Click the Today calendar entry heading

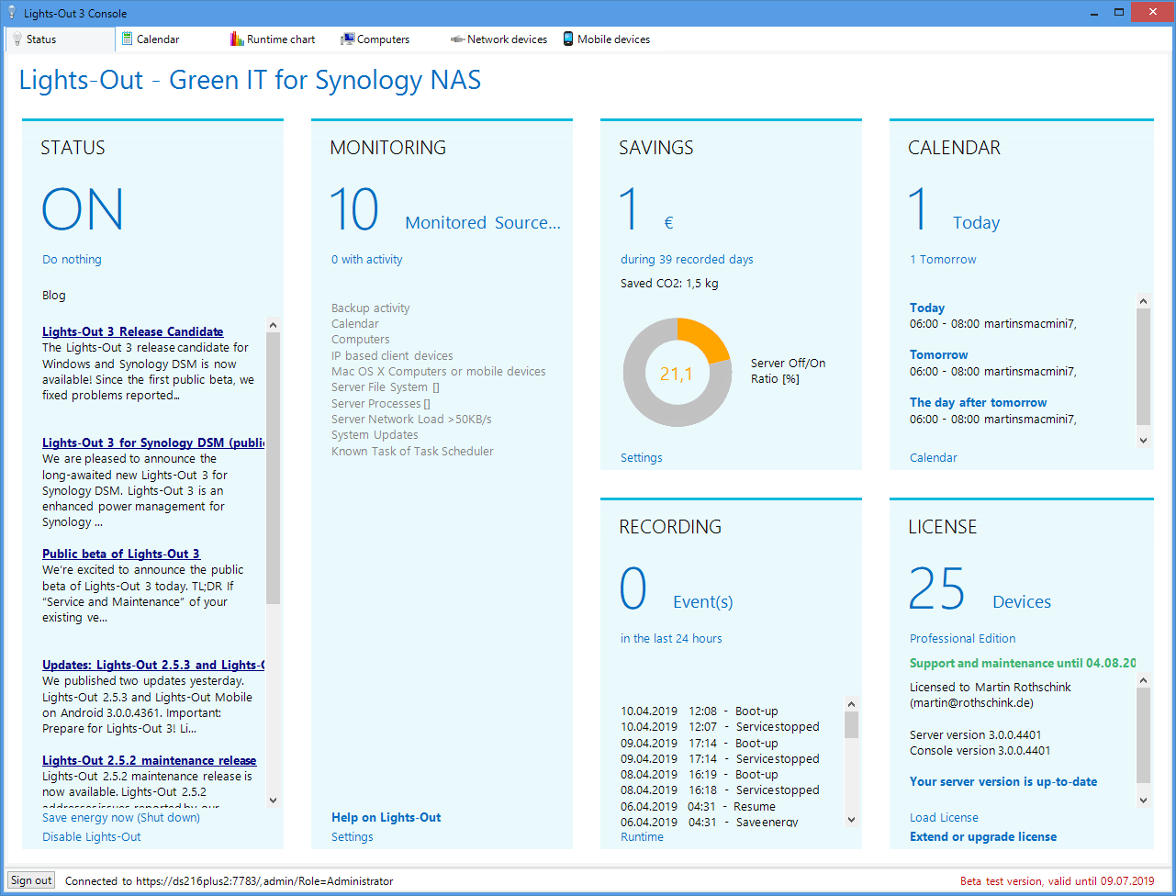[x=927, y=308]
